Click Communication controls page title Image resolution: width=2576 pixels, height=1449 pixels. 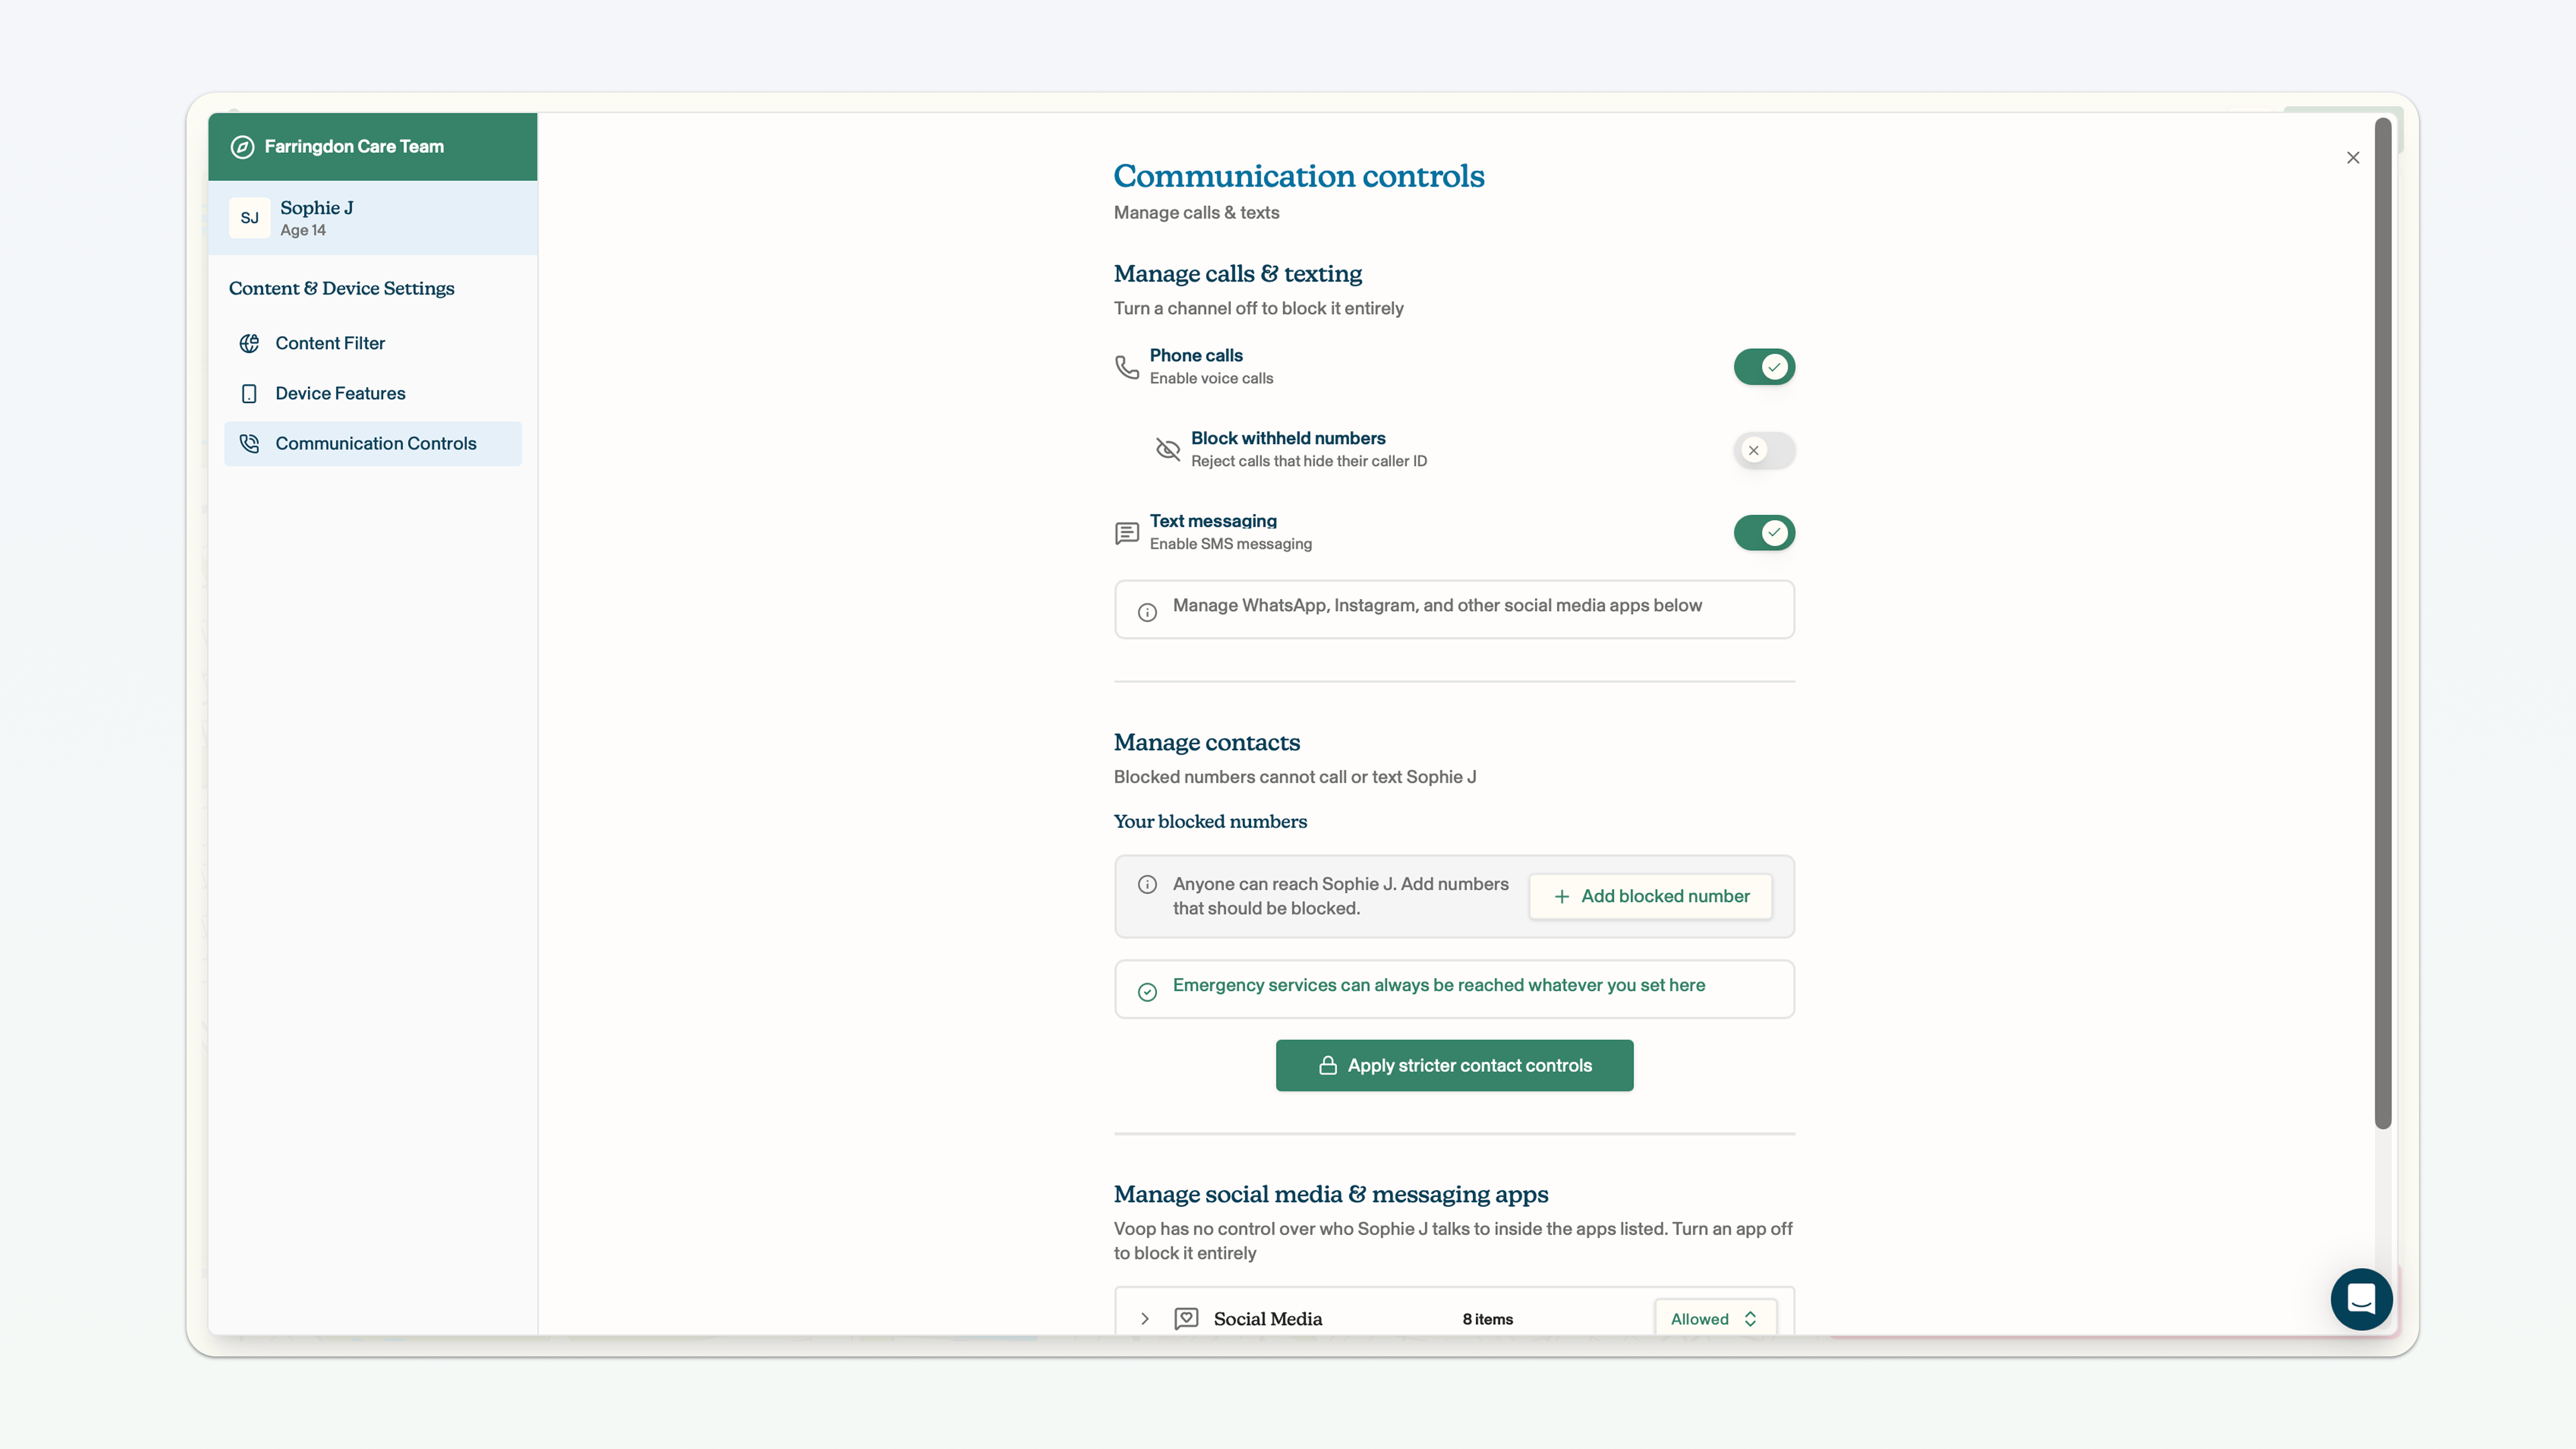[x=1299, y=176]
